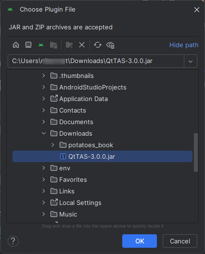Go to the project directory Android icon
The image size is (205, 254).
[41, 45]
